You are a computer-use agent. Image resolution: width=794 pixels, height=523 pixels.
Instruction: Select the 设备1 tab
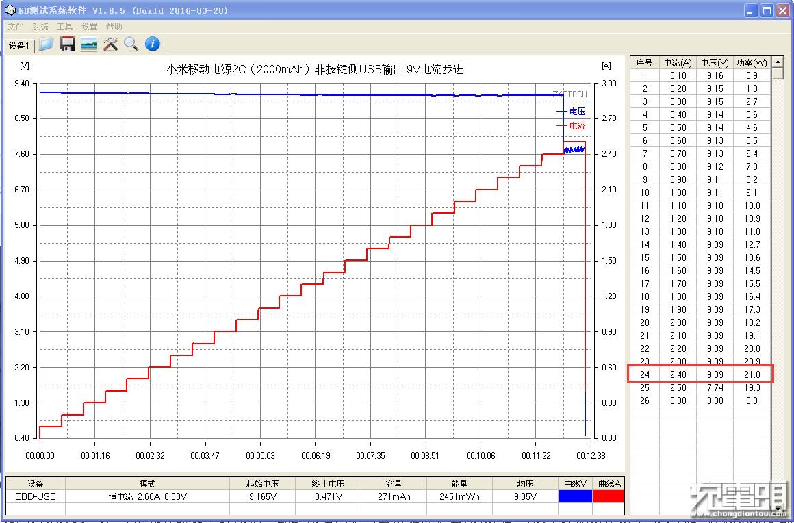click(19, 46)
